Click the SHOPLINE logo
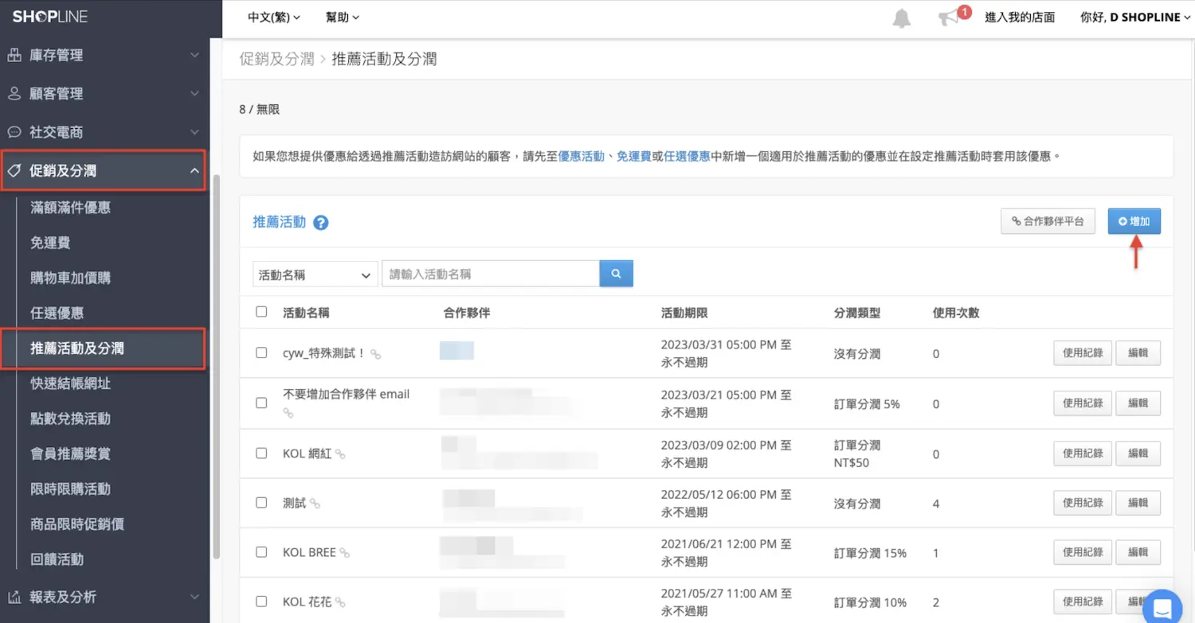The height and width of the screenshot is (623, 1195). pos(49,16)
